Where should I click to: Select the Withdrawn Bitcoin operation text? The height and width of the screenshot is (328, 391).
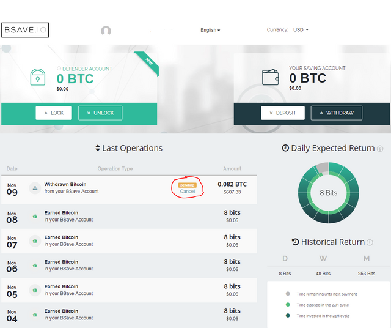pyautogui.click(x=65, y=184)
